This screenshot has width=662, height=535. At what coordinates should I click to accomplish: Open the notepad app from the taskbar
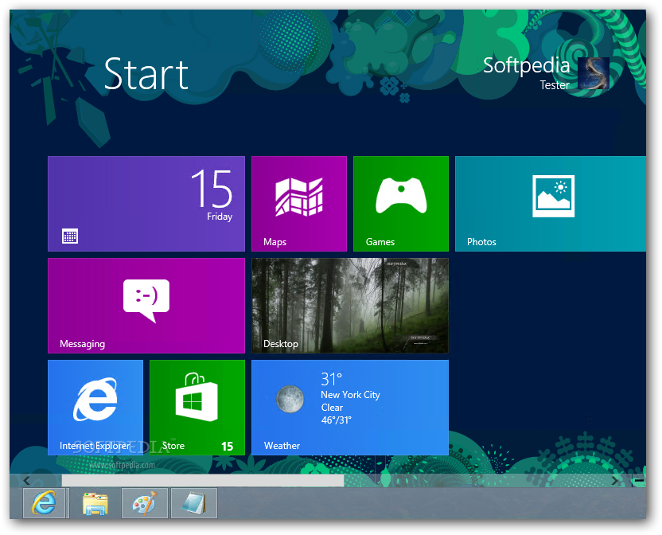(194, 503)
